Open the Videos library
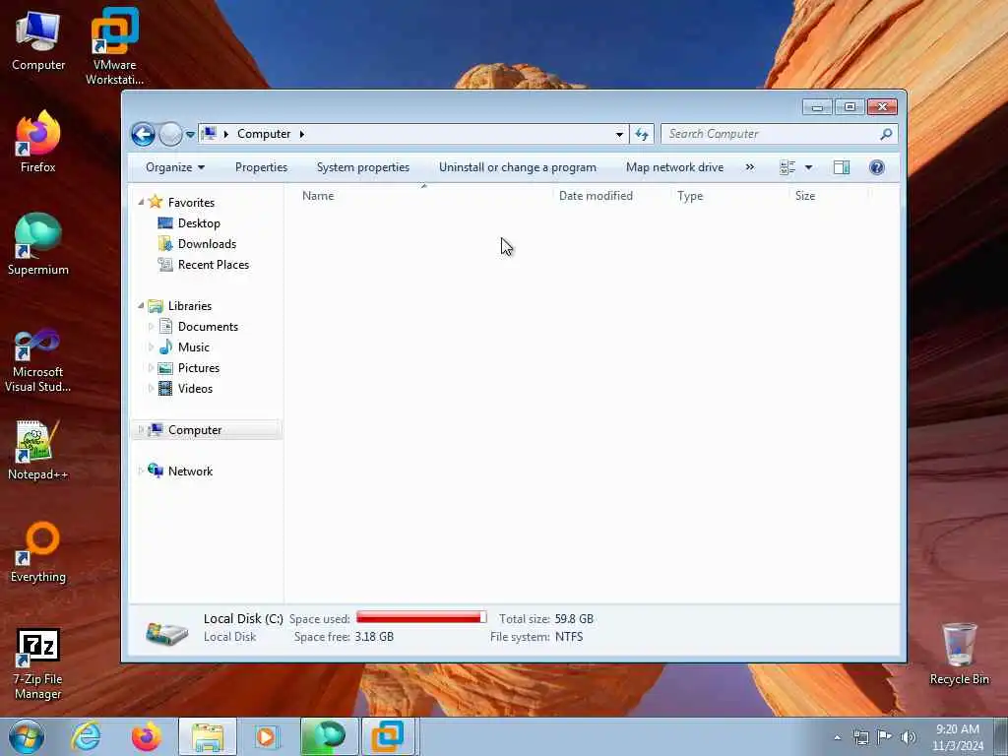1008x756 pixels. [x=196, y=388]
